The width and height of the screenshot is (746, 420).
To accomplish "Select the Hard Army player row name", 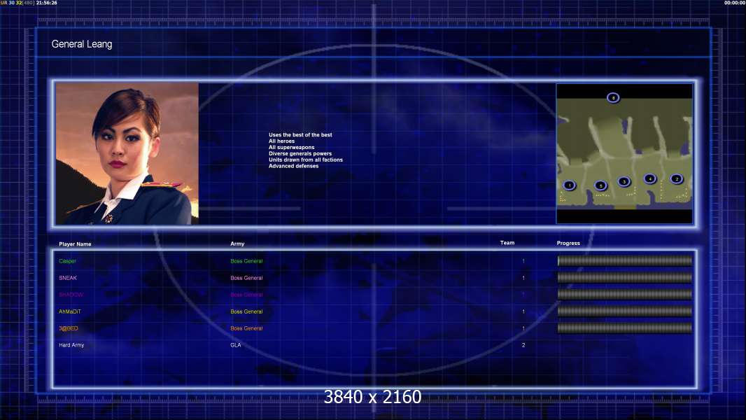I will tap(71, 345).
